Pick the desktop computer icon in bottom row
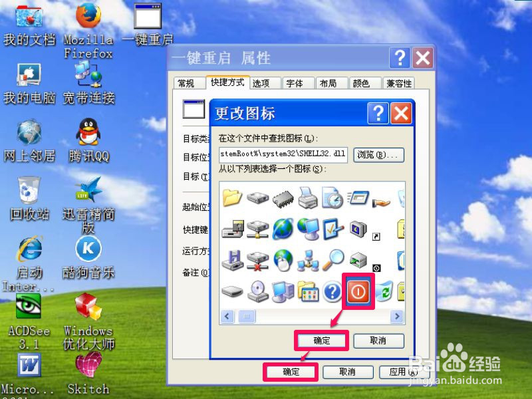Image resolution: width=532 pixels, height=399 pixels. 283,291
